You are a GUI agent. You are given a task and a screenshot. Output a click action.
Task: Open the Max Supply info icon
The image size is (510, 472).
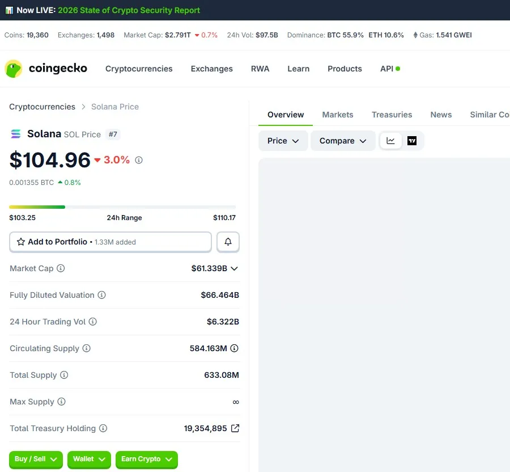click(x=61, y=402)
